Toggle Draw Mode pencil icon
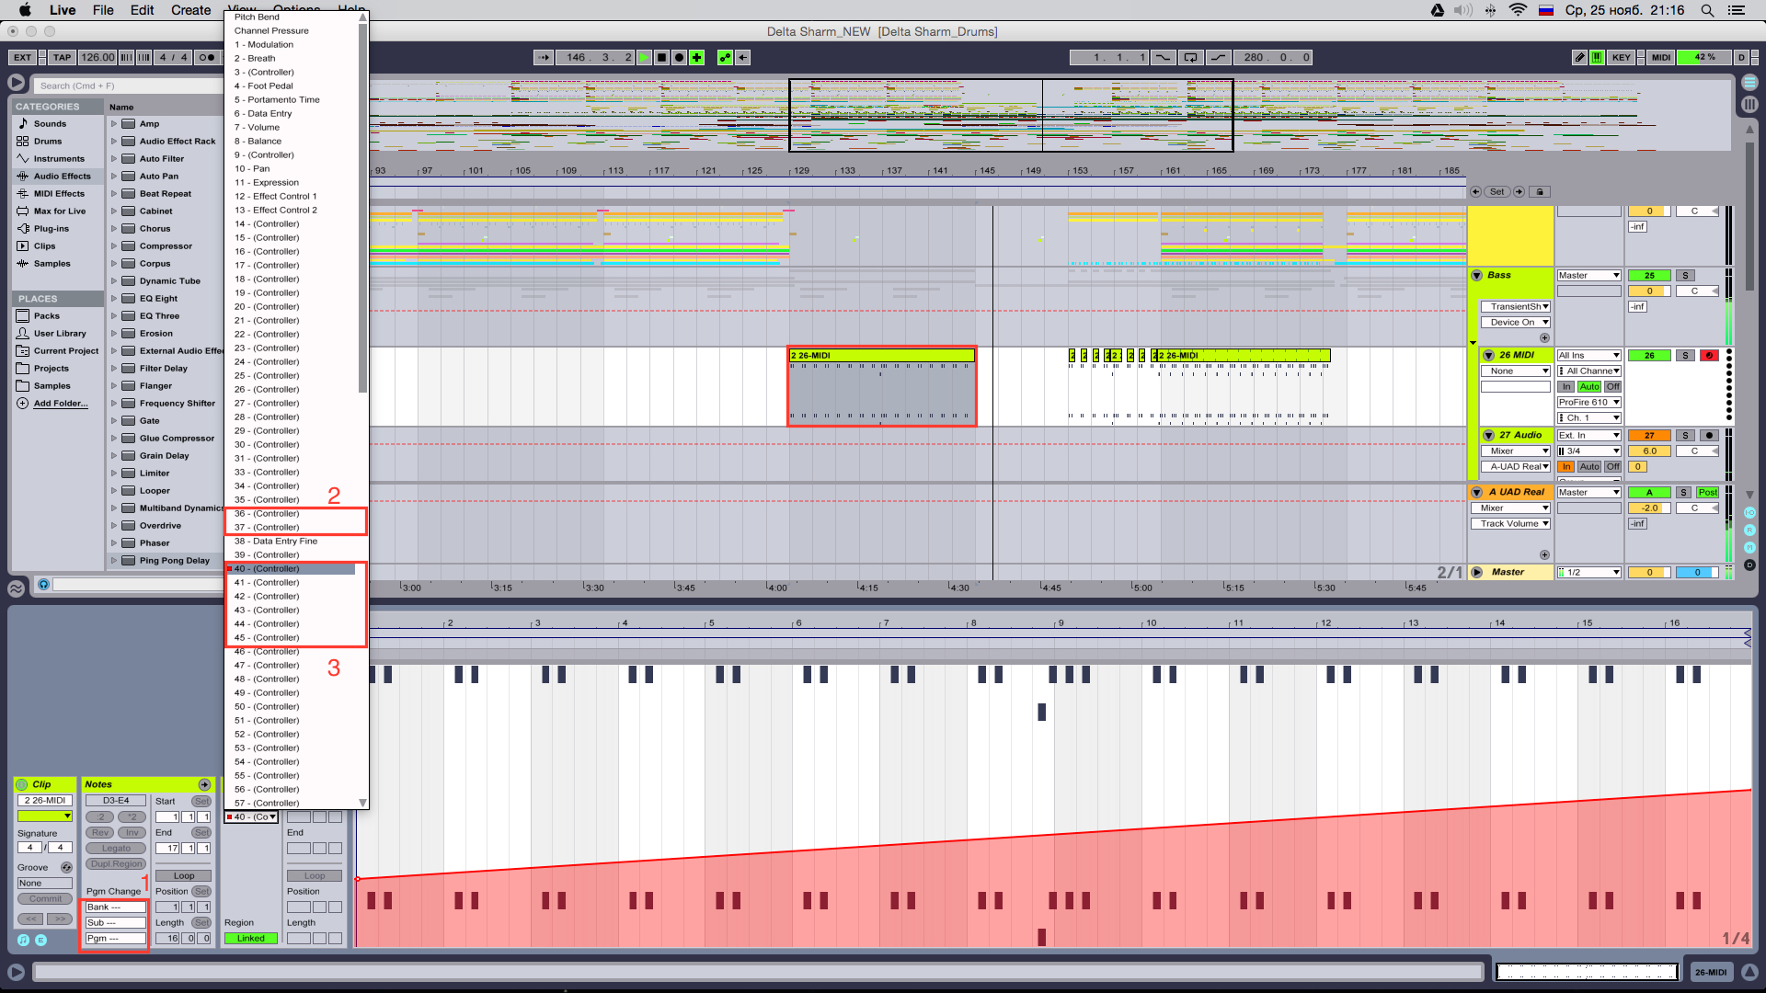Screen dimensions: 1766x993 (1579, 57)
